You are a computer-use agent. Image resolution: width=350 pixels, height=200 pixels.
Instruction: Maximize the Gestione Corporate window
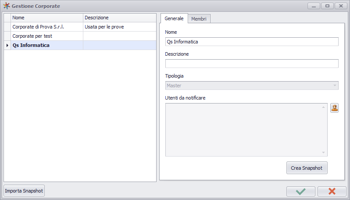(x=327, y=6)
